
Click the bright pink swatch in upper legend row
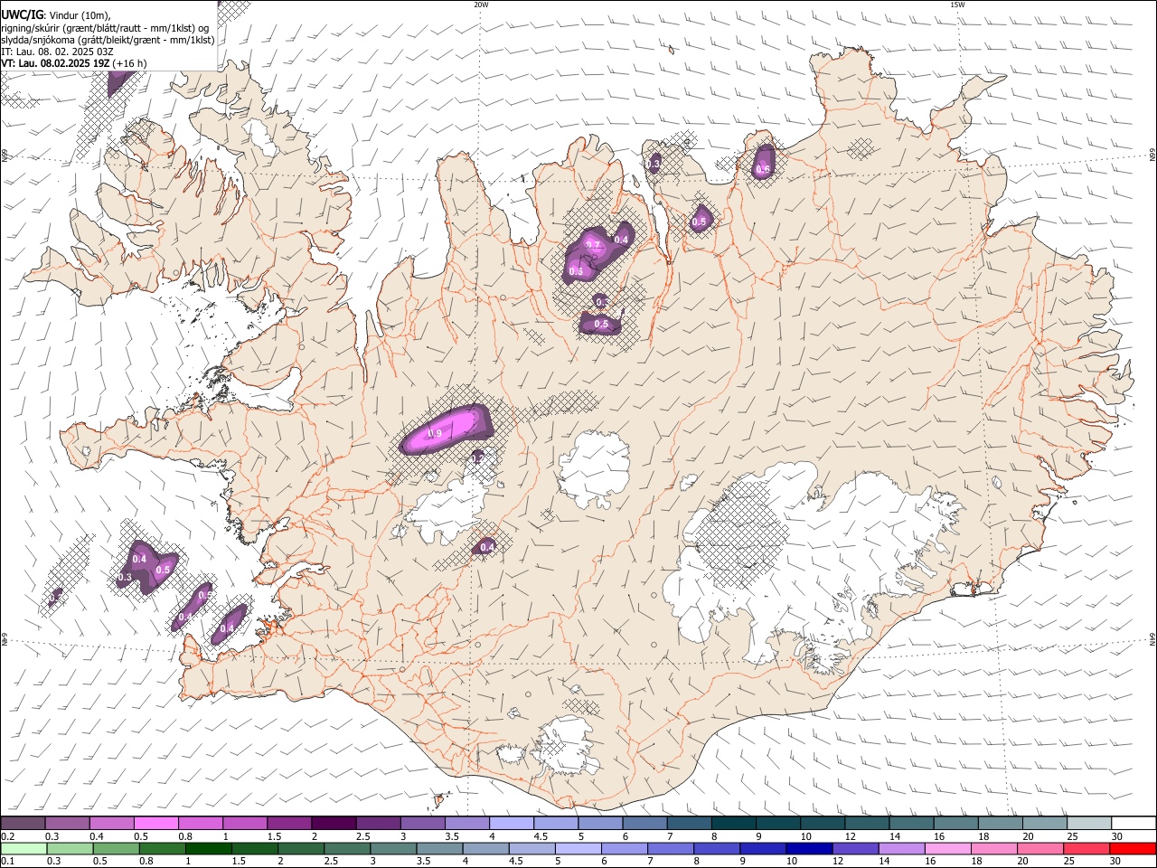click(156, 823)
